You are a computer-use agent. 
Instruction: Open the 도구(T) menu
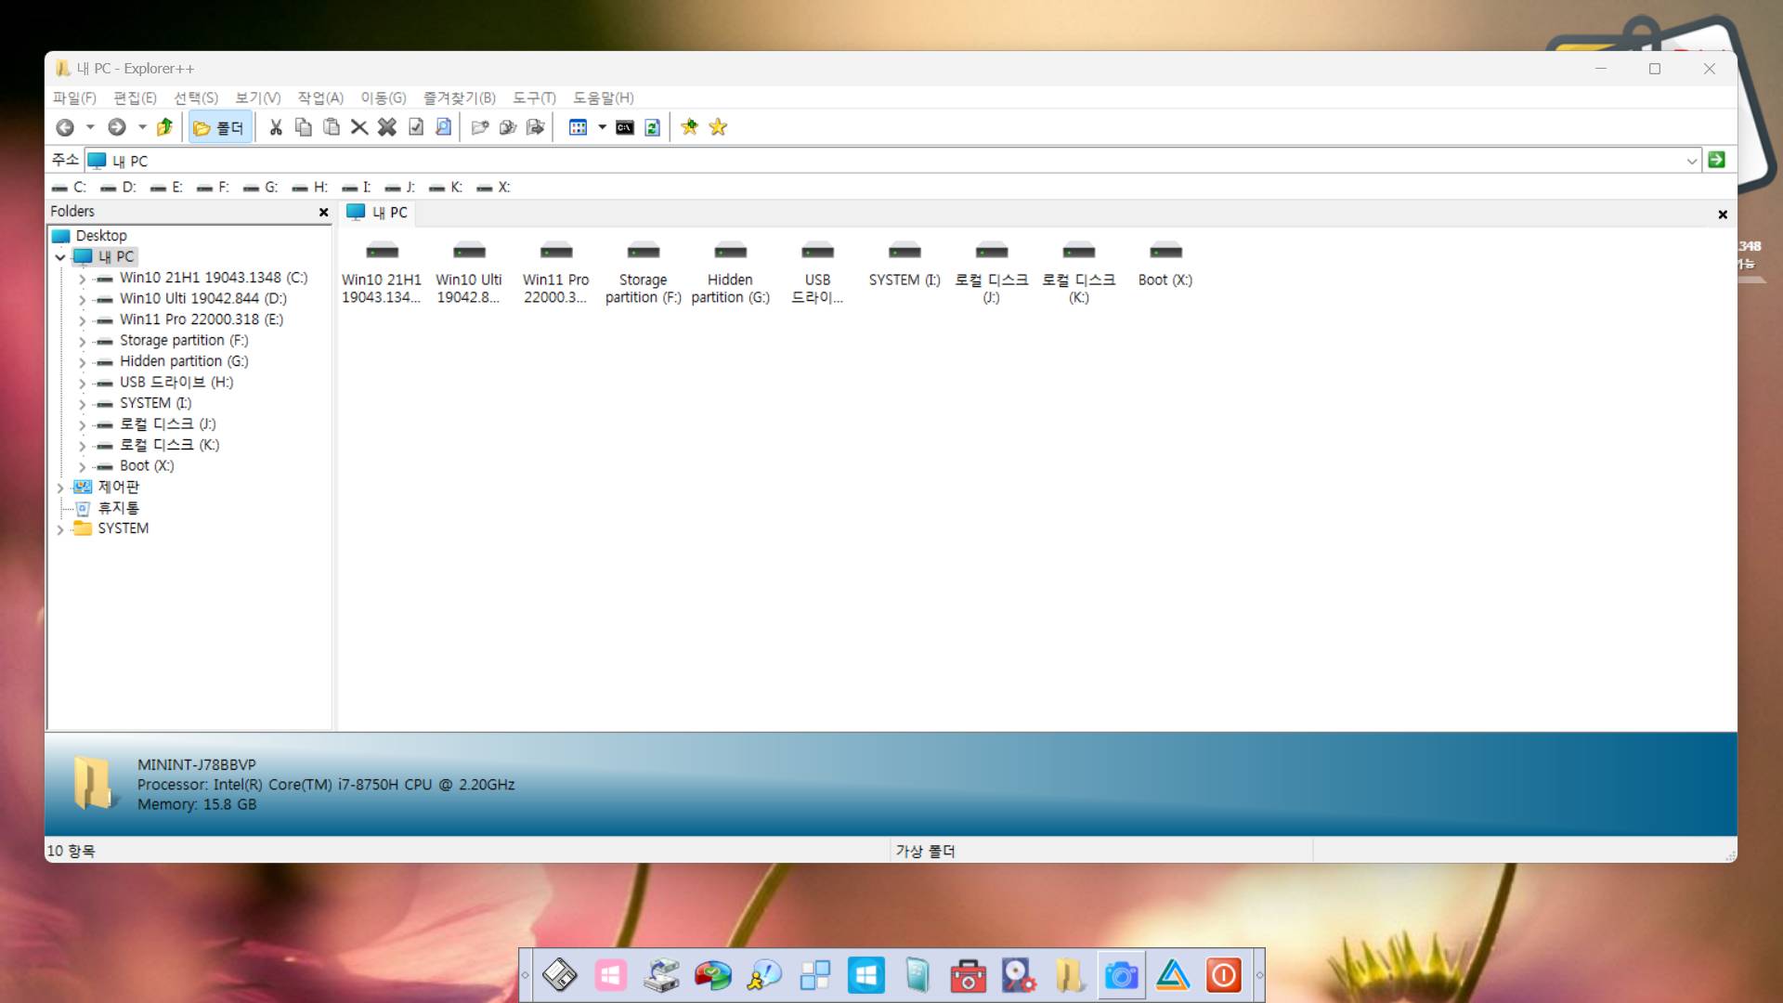(534, 98)
